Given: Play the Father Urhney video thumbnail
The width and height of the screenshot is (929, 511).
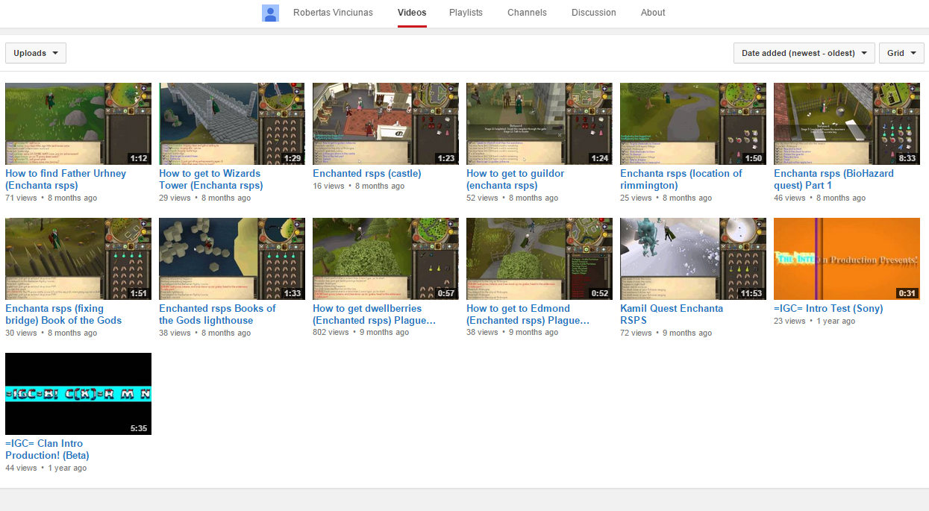Looking at the screenshot, I should 78,124.
